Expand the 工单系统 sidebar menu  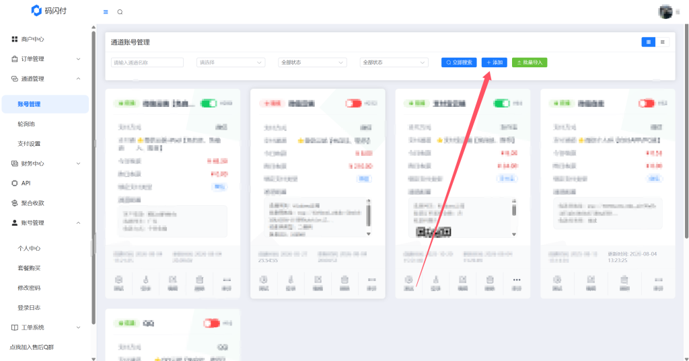click(x=46, y=327)
